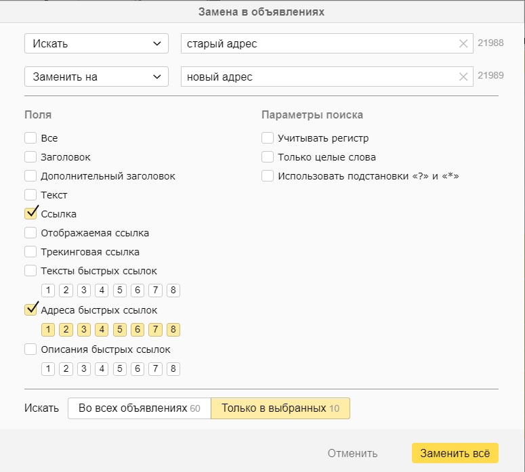
Task: Deselect quick link 3 under Адреса быстрых ссылок
Action: 84,330
